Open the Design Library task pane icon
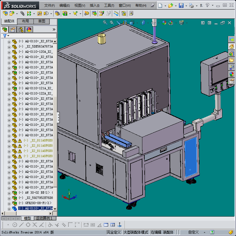 click(231, 53)
